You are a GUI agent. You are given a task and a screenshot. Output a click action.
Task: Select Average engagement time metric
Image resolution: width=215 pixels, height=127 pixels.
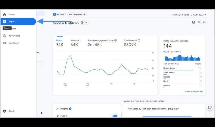[x=102, y=43]
